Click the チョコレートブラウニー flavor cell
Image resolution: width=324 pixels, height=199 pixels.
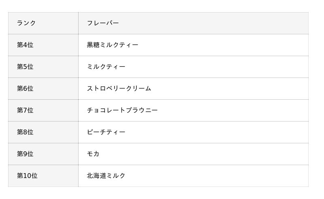tap(122, 110)
